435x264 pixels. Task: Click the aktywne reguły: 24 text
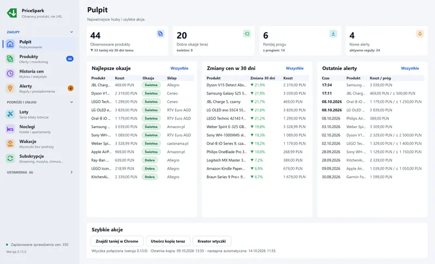(364, 51)
